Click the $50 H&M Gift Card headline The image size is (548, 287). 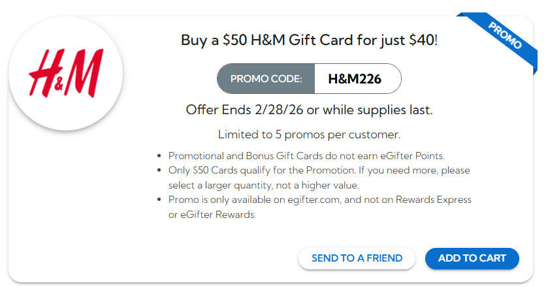309,40
